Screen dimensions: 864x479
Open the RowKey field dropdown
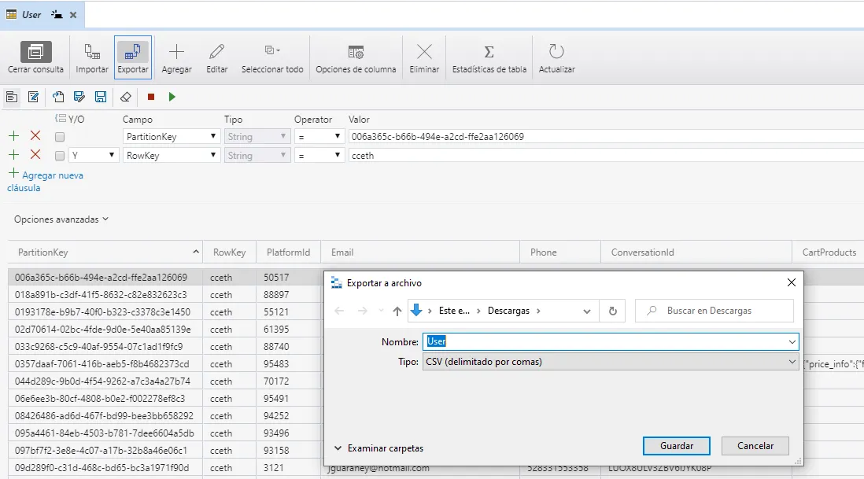pyautogui.click(x=170, y=155)
